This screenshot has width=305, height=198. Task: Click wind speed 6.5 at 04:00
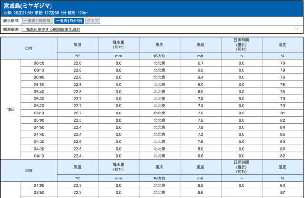click(200, 186)
